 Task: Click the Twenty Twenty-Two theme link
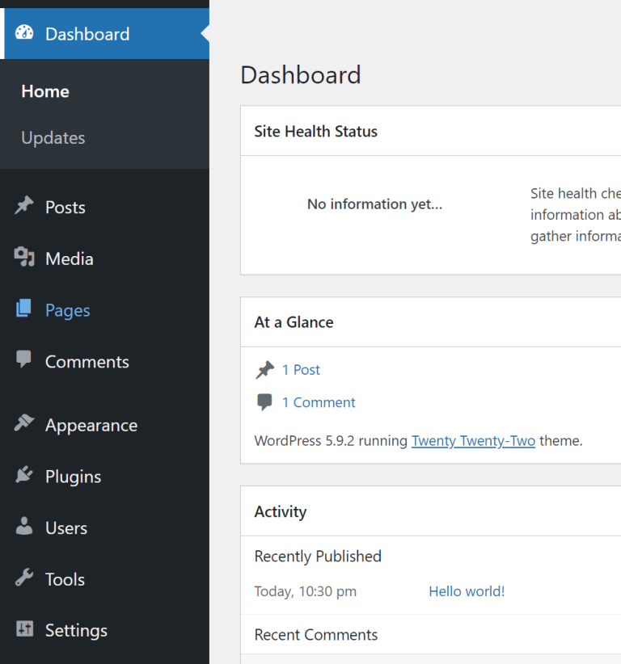473,440
